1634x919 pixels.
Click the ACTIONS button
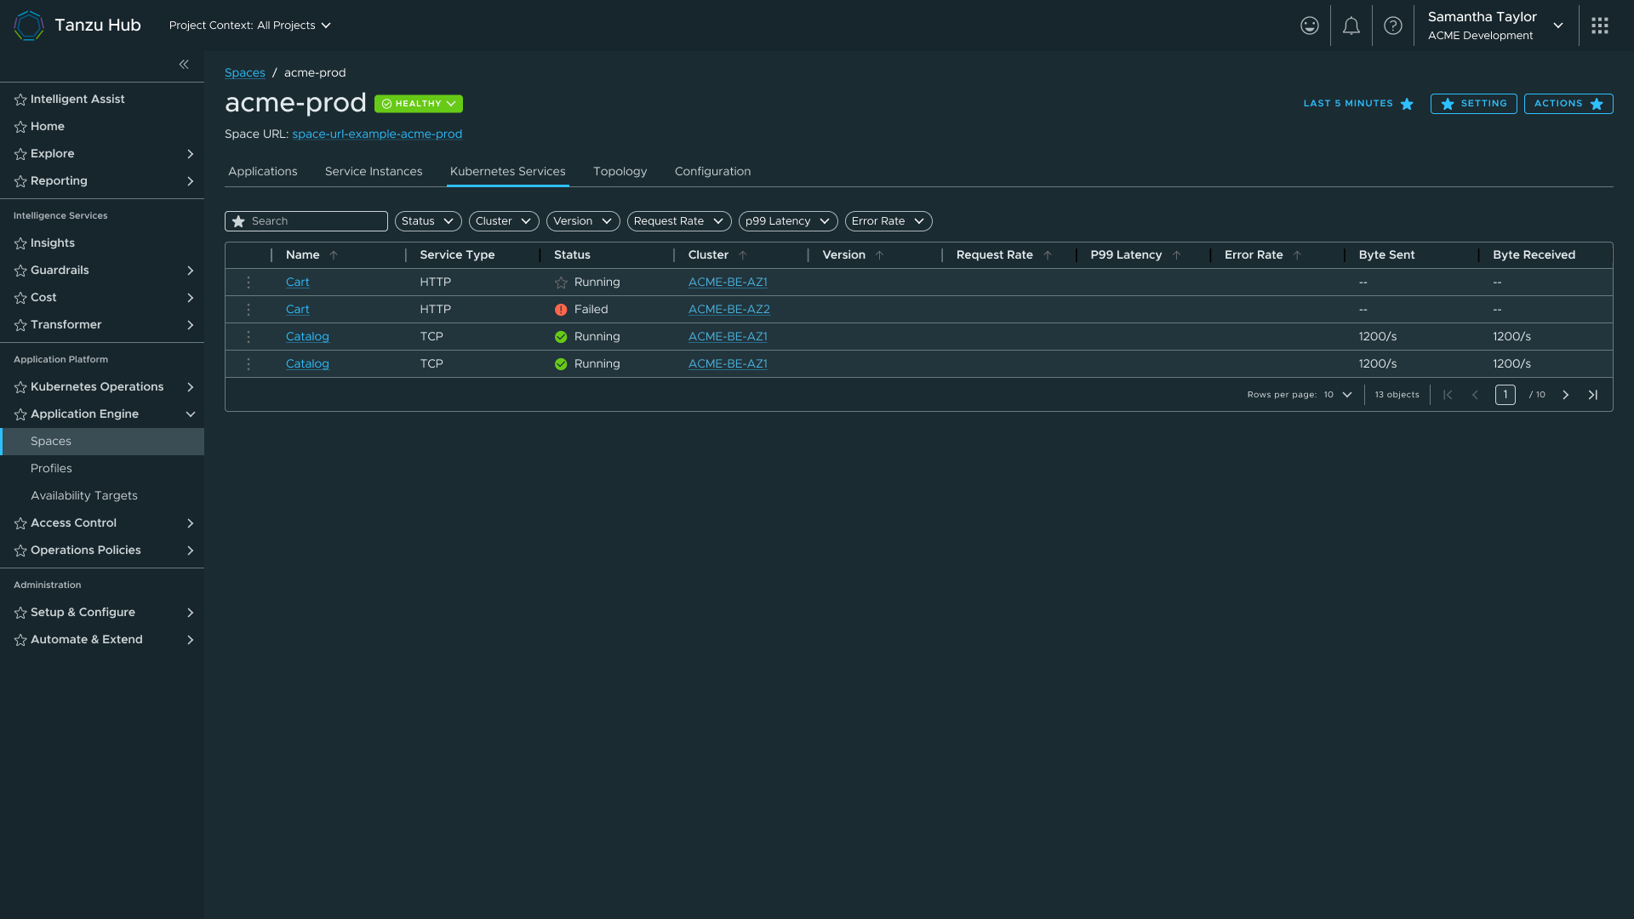(1568, 104)
